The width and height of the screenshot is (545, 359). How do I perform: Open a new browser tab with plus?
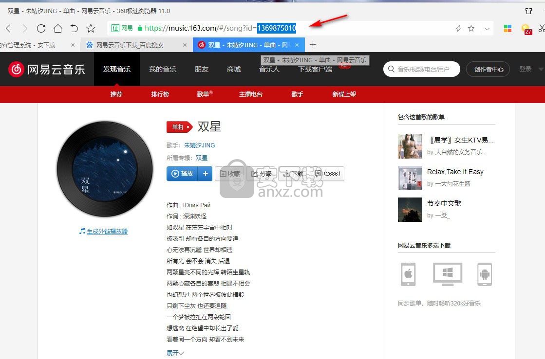coord(313,44)
